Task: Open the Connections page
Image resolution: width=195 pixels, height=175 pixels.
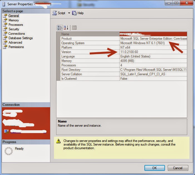Action: click(x=17, y=34)
